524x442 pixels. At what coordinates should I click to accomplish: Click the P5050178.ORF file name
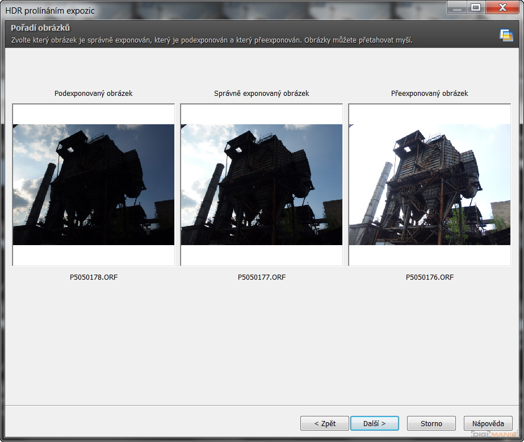94,277
